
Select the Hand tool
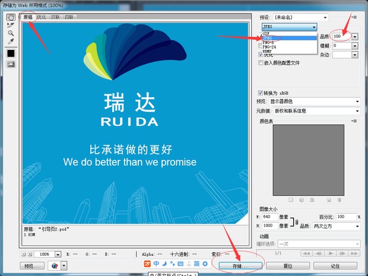click(11, 17)
